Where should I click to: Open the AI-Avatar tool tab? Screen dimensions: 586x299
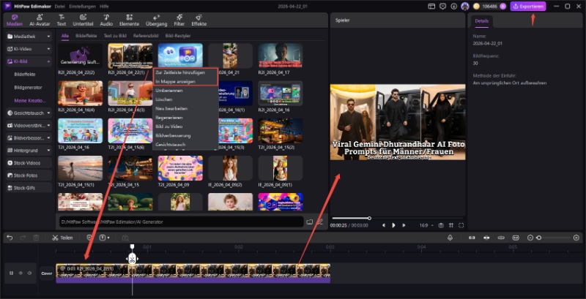pyautogui.click(x=40, y=20)
